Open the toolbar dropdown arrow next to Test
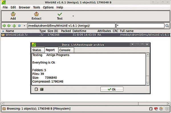This screenshot has width=171, height=113. coord(73,16)
